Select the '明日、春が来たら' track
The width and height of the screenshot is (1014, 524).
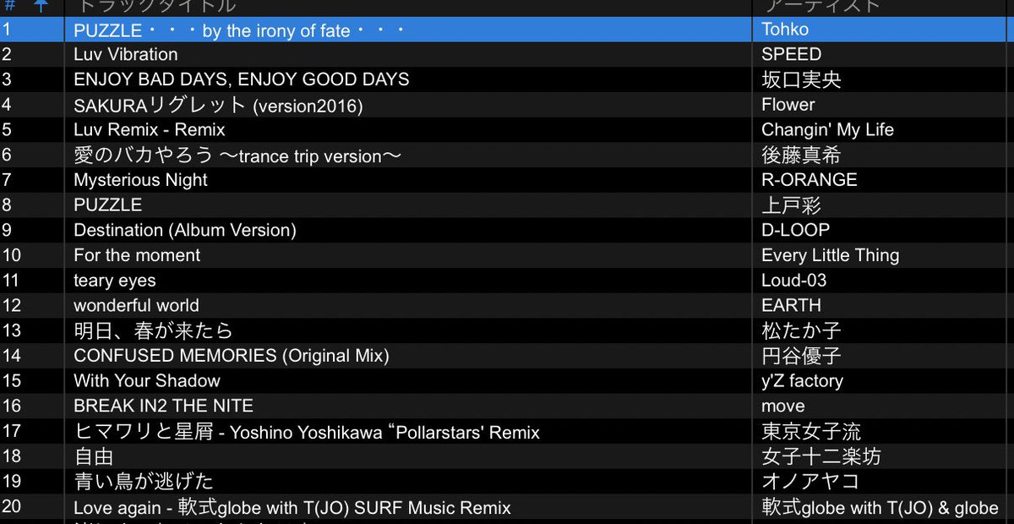point(153,330)
